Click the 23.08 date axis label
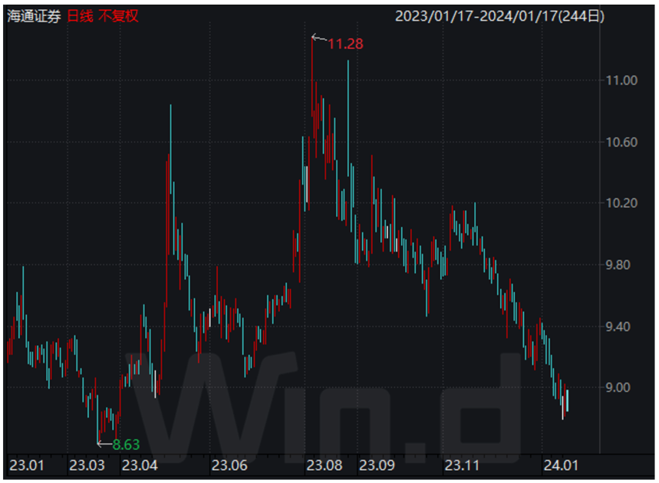The image size is (659, 483). pyautogui.click(x=324, y=465)
